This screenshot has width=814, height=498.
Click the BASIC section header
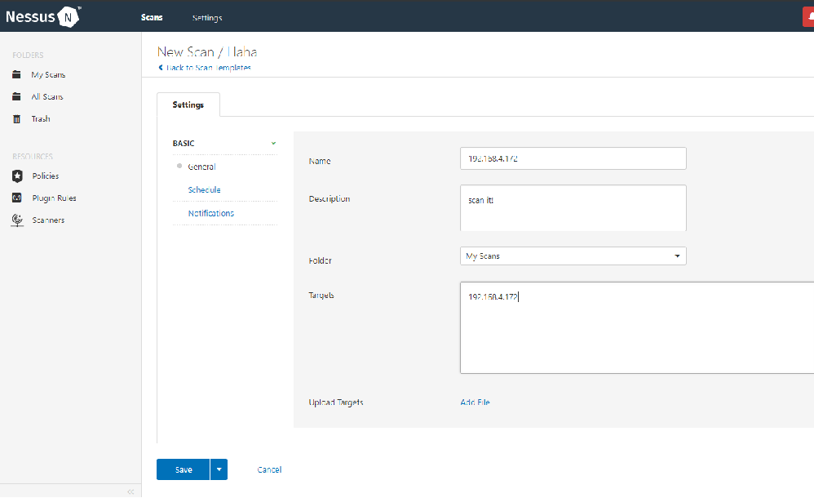click(x=184, y=144)
